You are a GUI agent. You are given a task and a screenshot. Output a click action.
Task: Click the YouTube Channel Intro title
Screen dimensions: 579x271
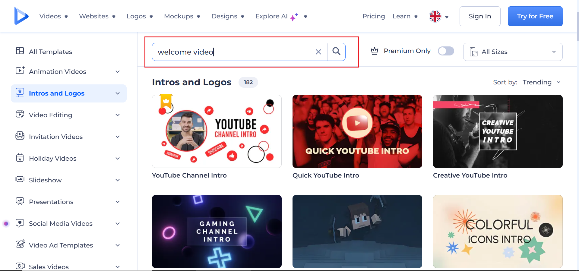pos(189,175)
